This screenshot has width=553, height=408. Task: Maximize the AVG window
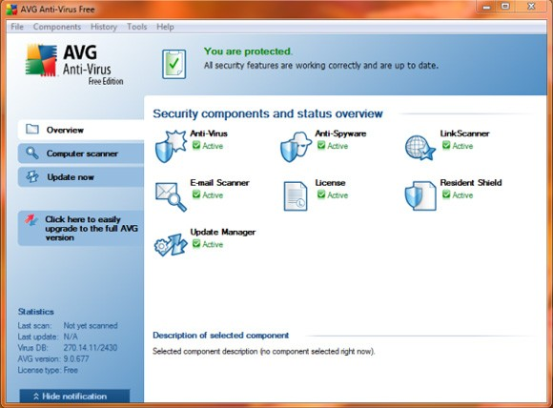[x=505, y=7]
